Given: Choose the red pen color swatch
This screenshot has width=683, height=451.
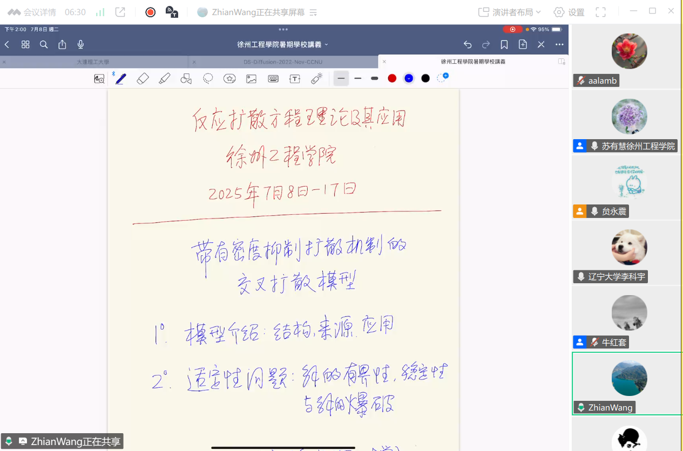Looking at the screenshot, I should click(x=392, y=79).
